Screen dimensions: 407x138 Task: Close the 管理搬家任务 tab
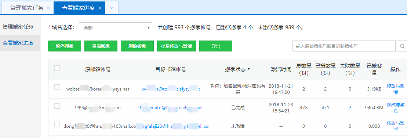(48, 8)
